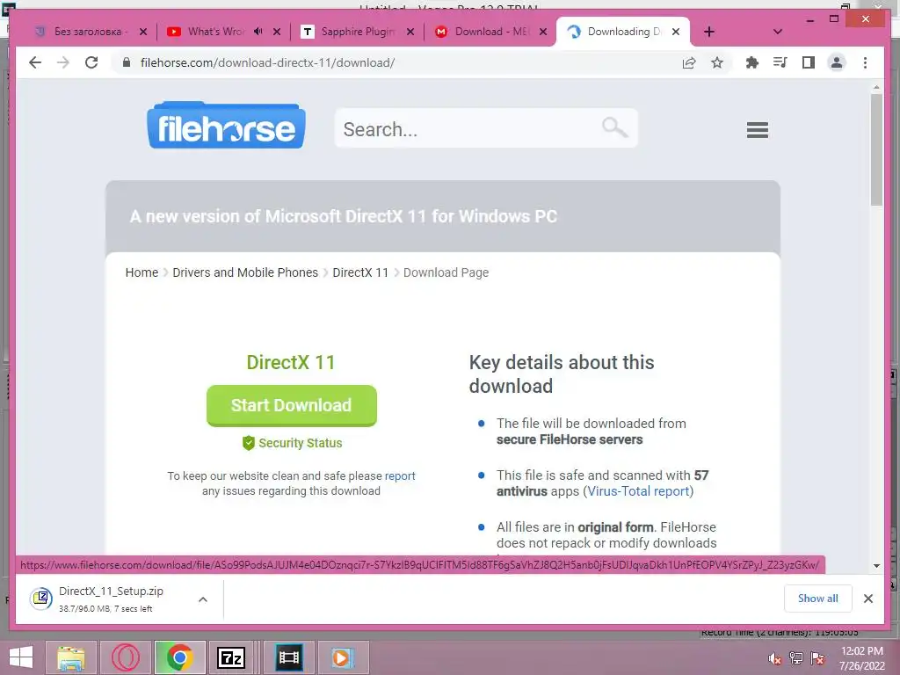The width and height of the screenshot is (900, 675).
Task: Open the Security Status link
Action: pyautogui.click(x=292, y=443)
